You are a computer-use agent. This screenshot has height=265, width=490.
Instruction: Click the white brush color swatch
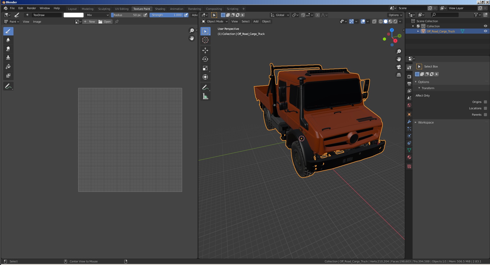click(74, 15)
